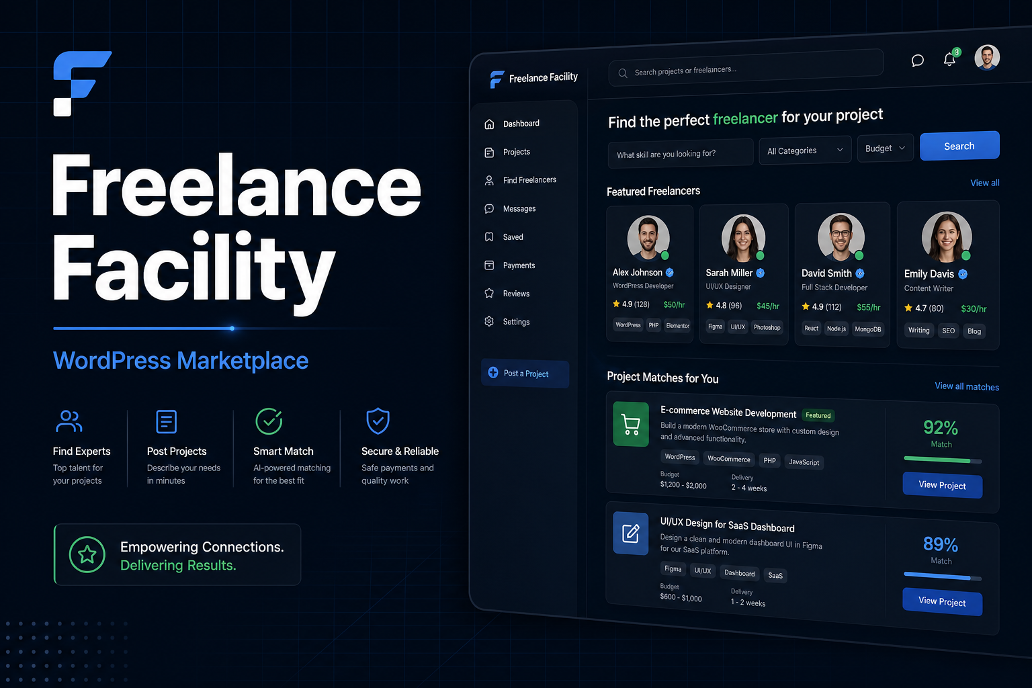Click Sarah Miller's profile photo
Image resolution: width=1032 pixels, height=688 pixels.
[743, 237]
